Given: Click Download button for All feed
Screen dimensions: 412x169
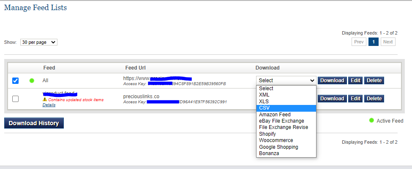Looking at the screenshot, I should [x=332, y=80].
